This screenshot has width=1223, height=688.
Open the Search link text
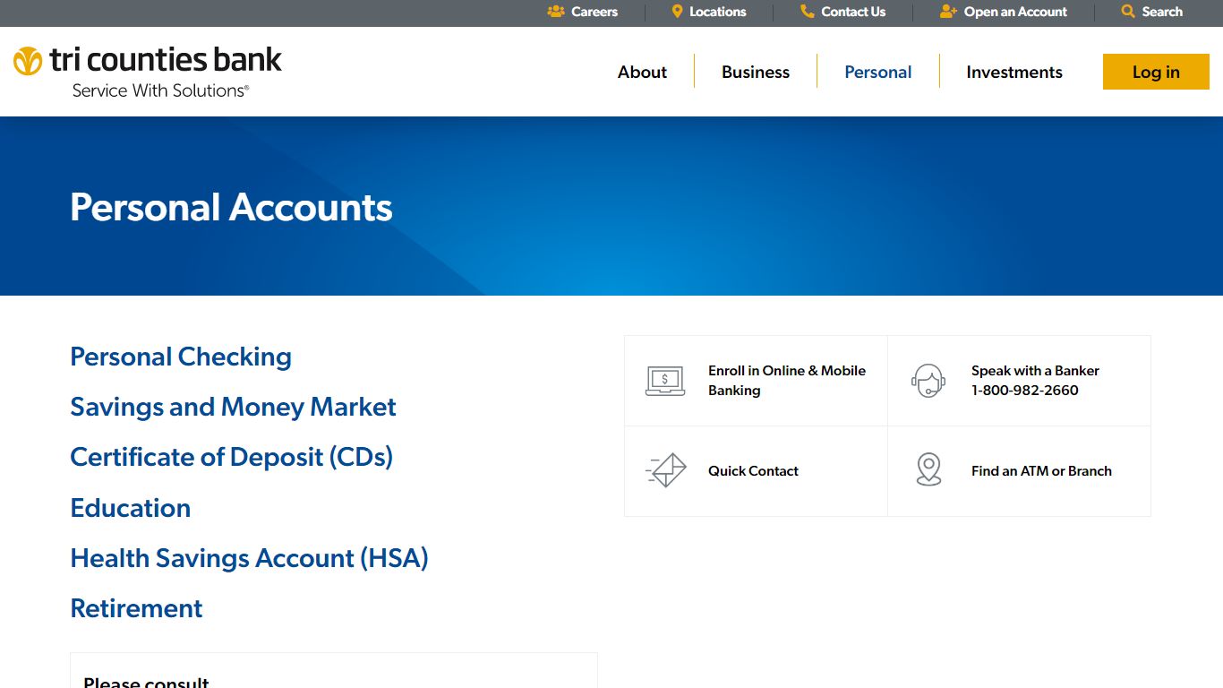(x=1162, y=12)
